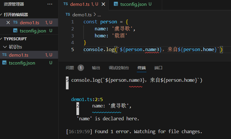Select the 终端 panel tab
This screenshot has width=231, height=139.
[141, 68]
